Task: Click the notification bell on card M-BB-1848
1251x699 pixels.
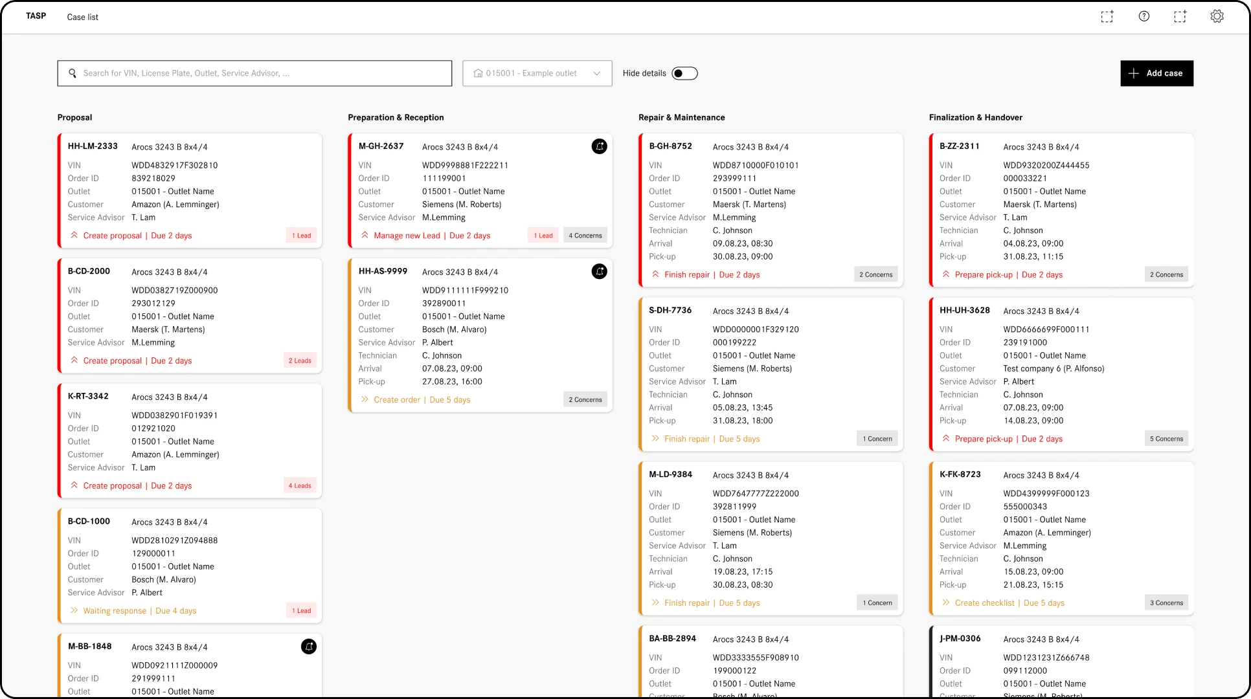Action: click(x=309, y=646)
